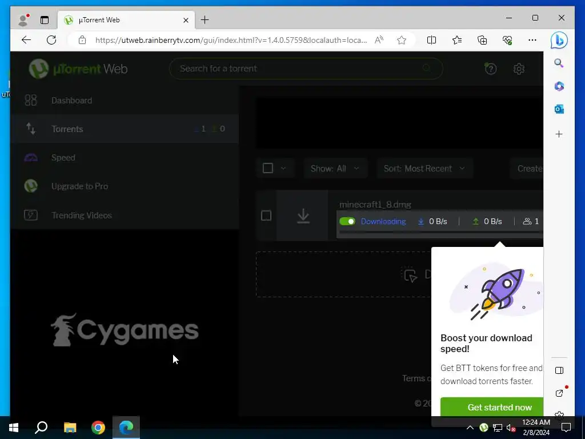Screen dimensions: 585x439
Task: Click the Downloading status text
Action: [383, 221]
